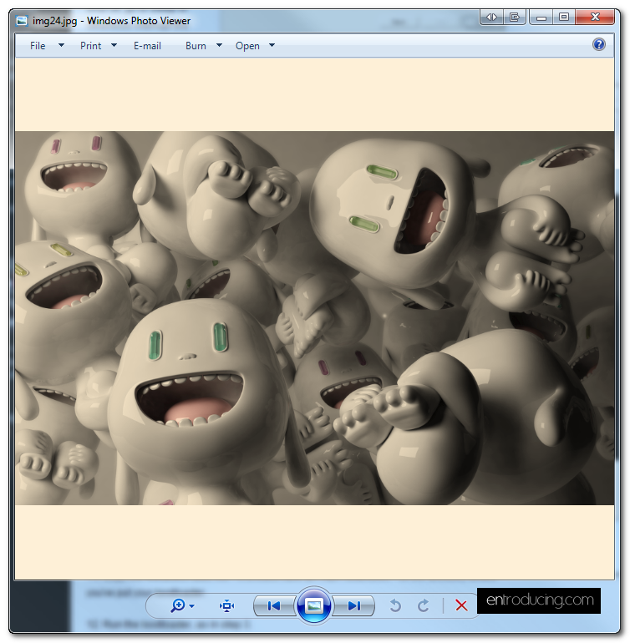
Task: Click the Actual size fit icon
Action: [x=226, y=605]
